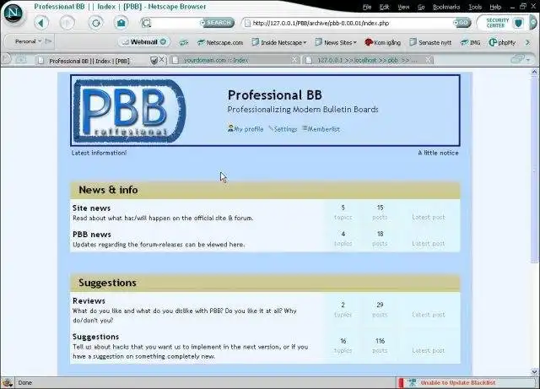
Task: Click the shield icon on the active tab
Action: click(x=154, y=61)
